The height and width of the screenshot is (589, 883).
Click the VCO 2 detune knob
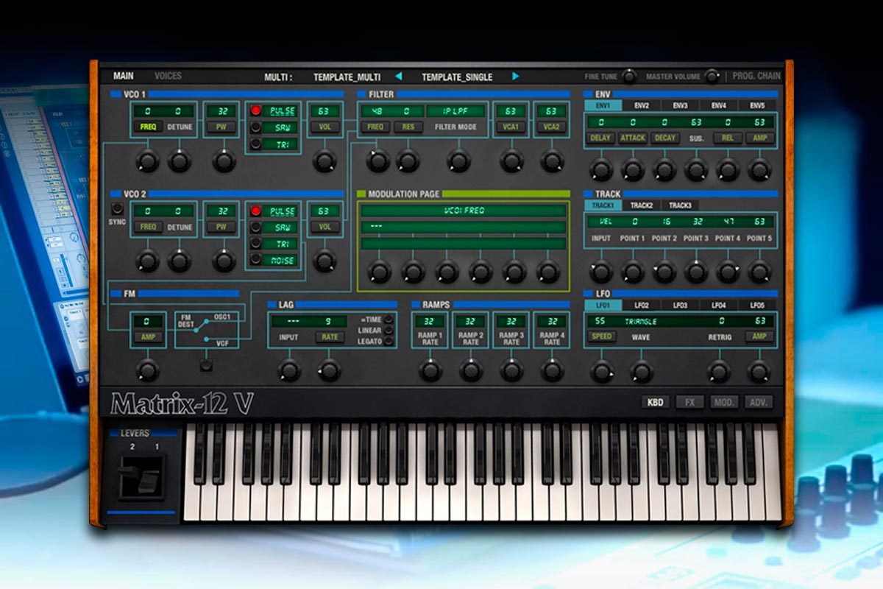tap(179, 260)
